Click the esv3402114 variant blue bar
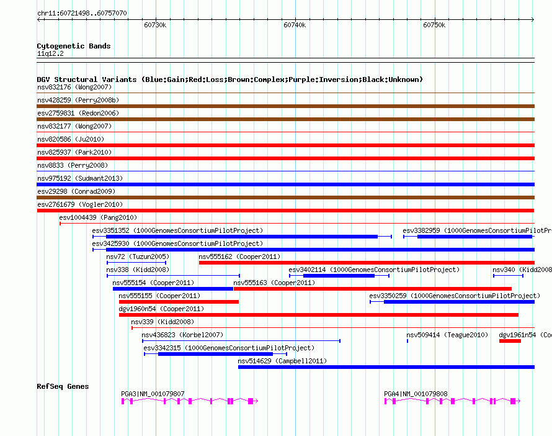 pos(339,276)
